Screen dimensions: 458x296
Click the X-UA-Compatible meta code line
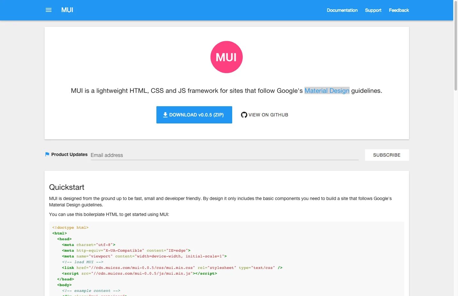(126, 250)
